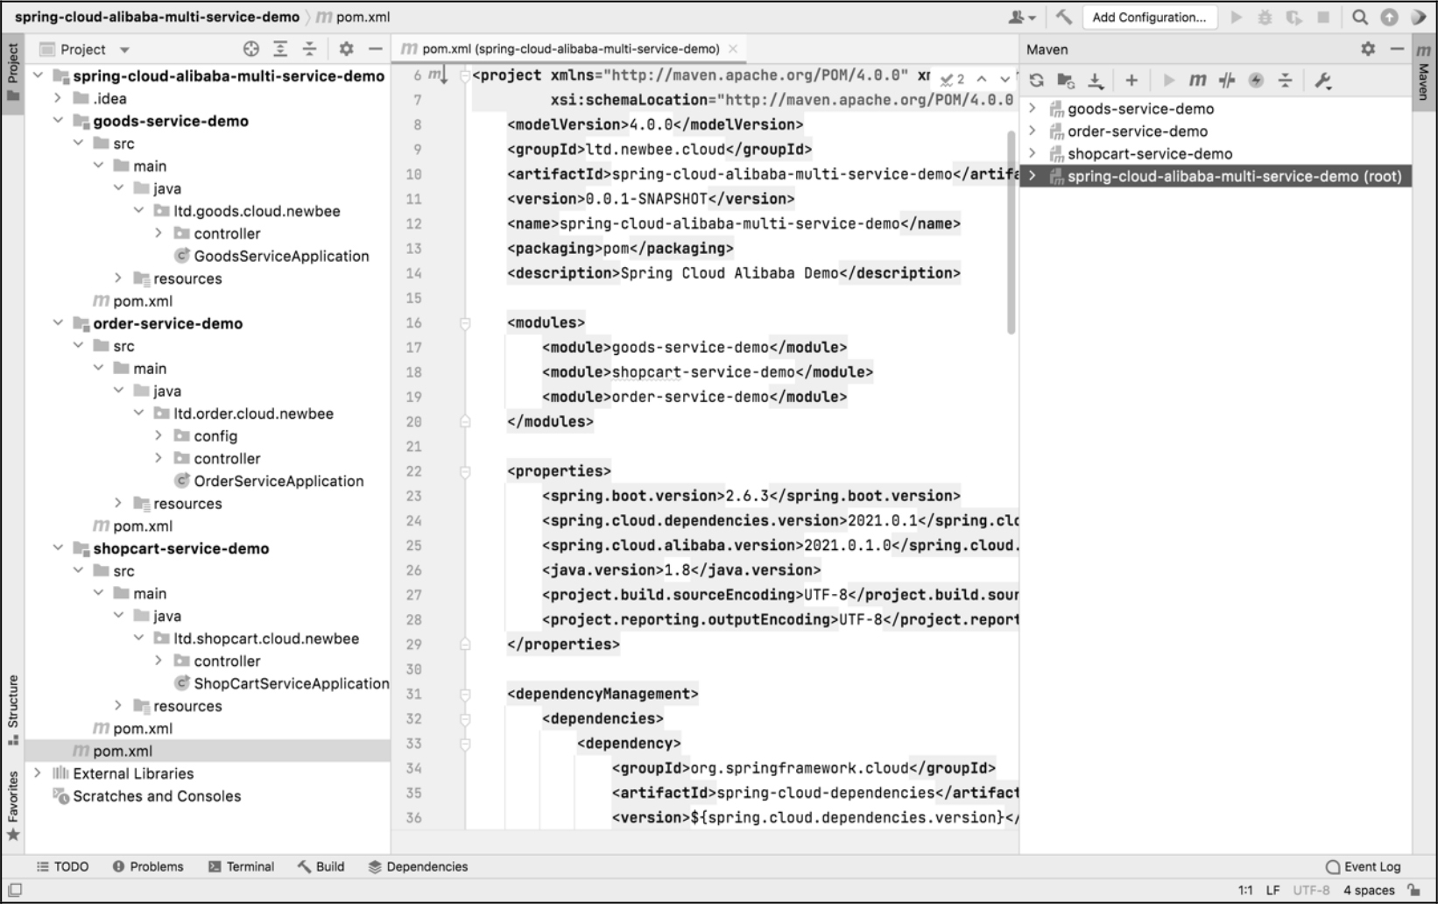Viewport: 1438px width, 904px height.
Task: Open Maven settings wrench icon
Action: click(1322, 81)
